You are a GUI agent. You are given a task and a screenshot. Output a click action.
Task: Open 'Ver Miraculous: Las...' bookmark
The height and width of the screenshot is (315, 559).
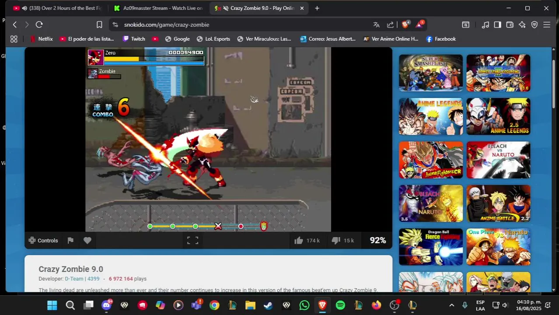point(264,39)
